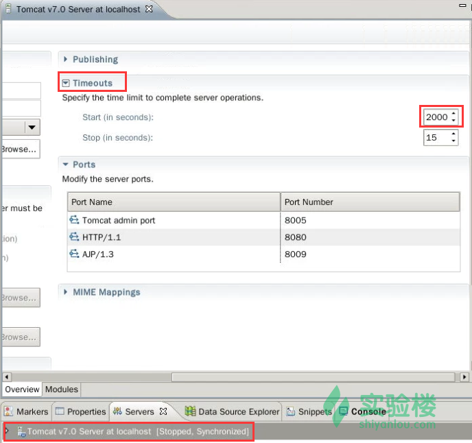Viewport: 472px width, 443px height.
Task: Select the Servers view tab
Action: pyautogui.click(x=139, y=411)
